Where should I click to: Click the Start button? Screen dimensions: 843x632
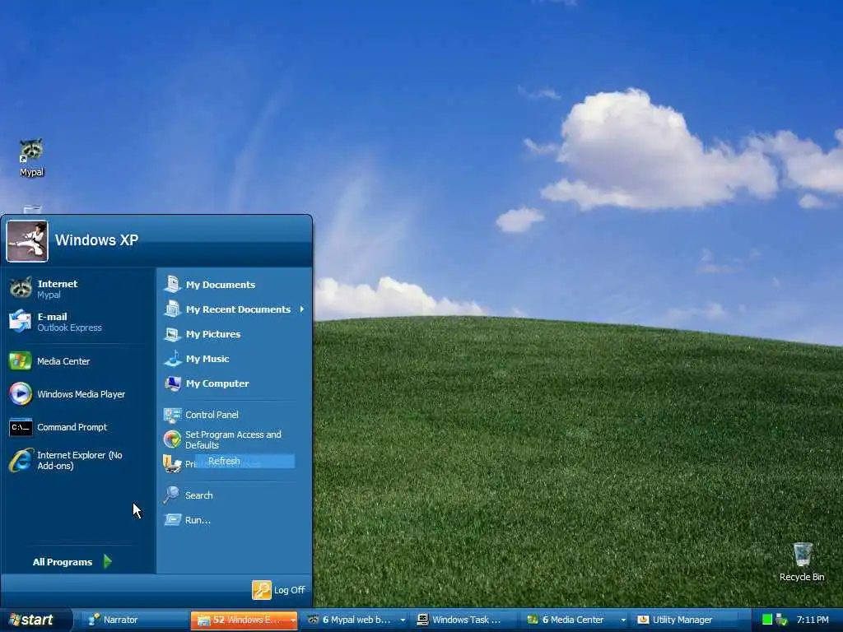click(35, 620)
